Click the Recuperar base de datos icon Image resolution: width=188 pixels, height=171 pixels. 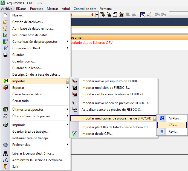[5, 35]
